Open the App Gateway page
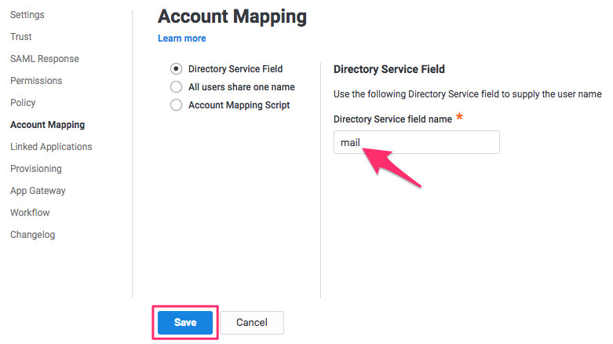The height and width of the screenshot is (344, 613). click(x=38, y=191)
